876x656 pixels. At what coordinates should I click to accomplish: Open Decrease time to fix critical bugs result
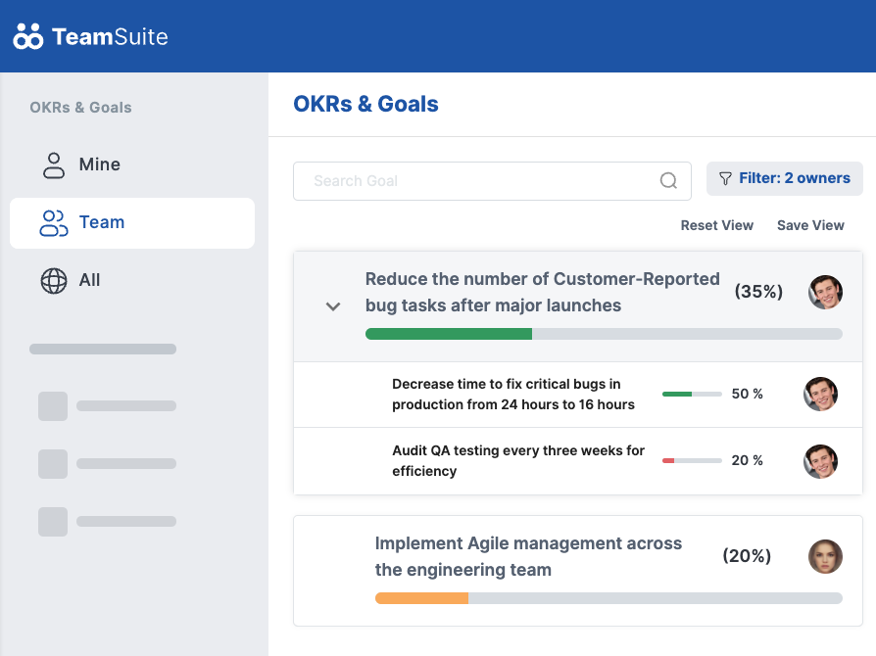click(x=512, y=395)
